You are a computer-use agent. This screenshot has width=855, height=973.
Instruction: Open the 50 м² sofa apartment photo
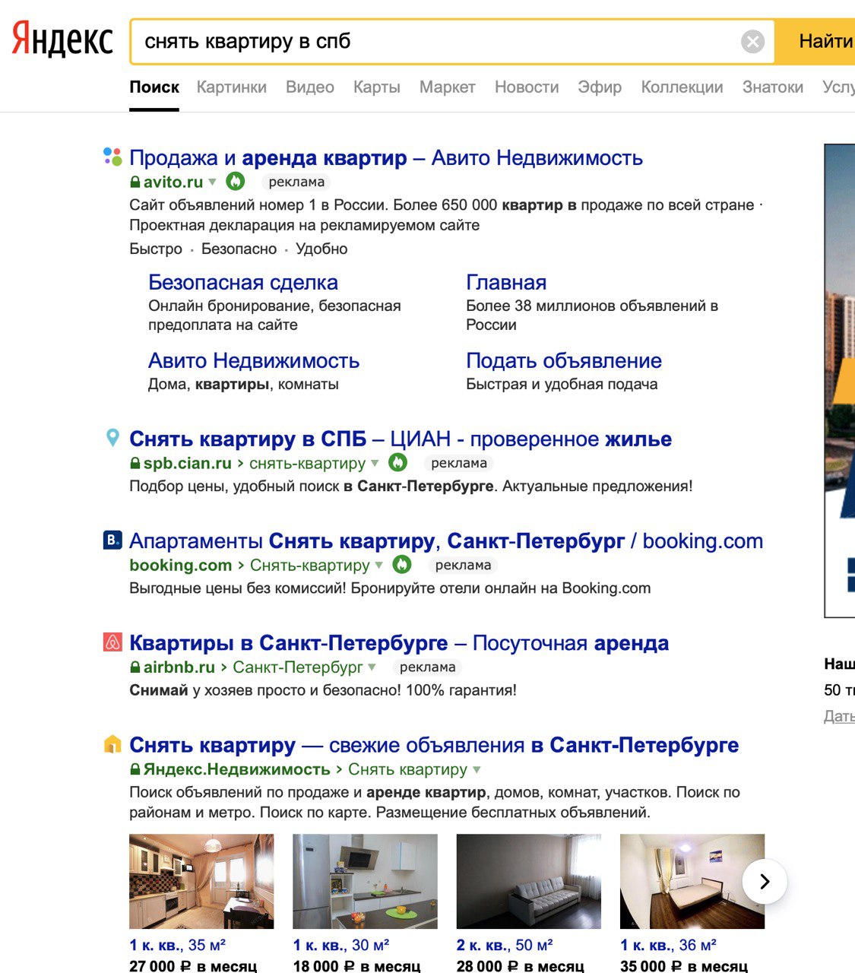pos(528,881)
